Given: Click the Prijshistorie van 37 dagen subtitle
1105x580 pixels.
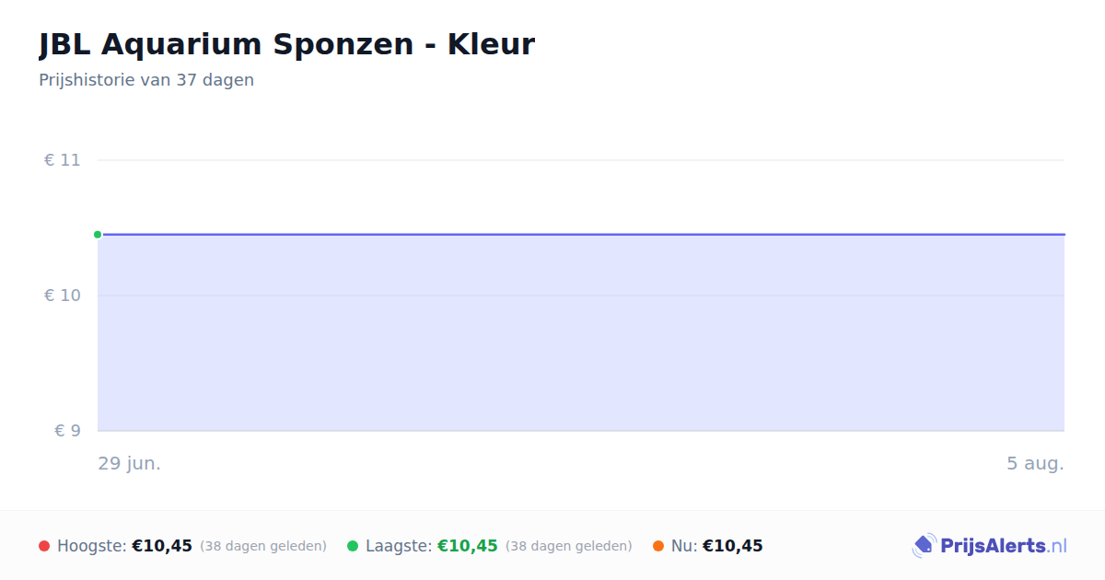Looking at the screenshot, I should [x=146, y=80].
